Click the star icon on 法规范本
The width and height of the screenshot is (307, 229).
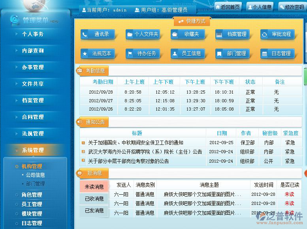pyautogui.click(x=85, y=54)
